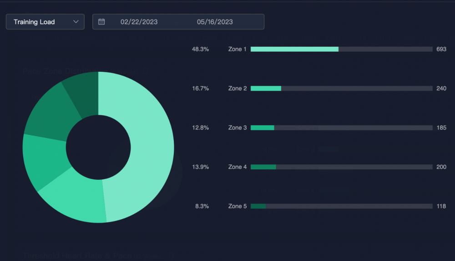455x261 pixels.
Task: Open the Training Load dropdown
Action: tap(45, 22)
